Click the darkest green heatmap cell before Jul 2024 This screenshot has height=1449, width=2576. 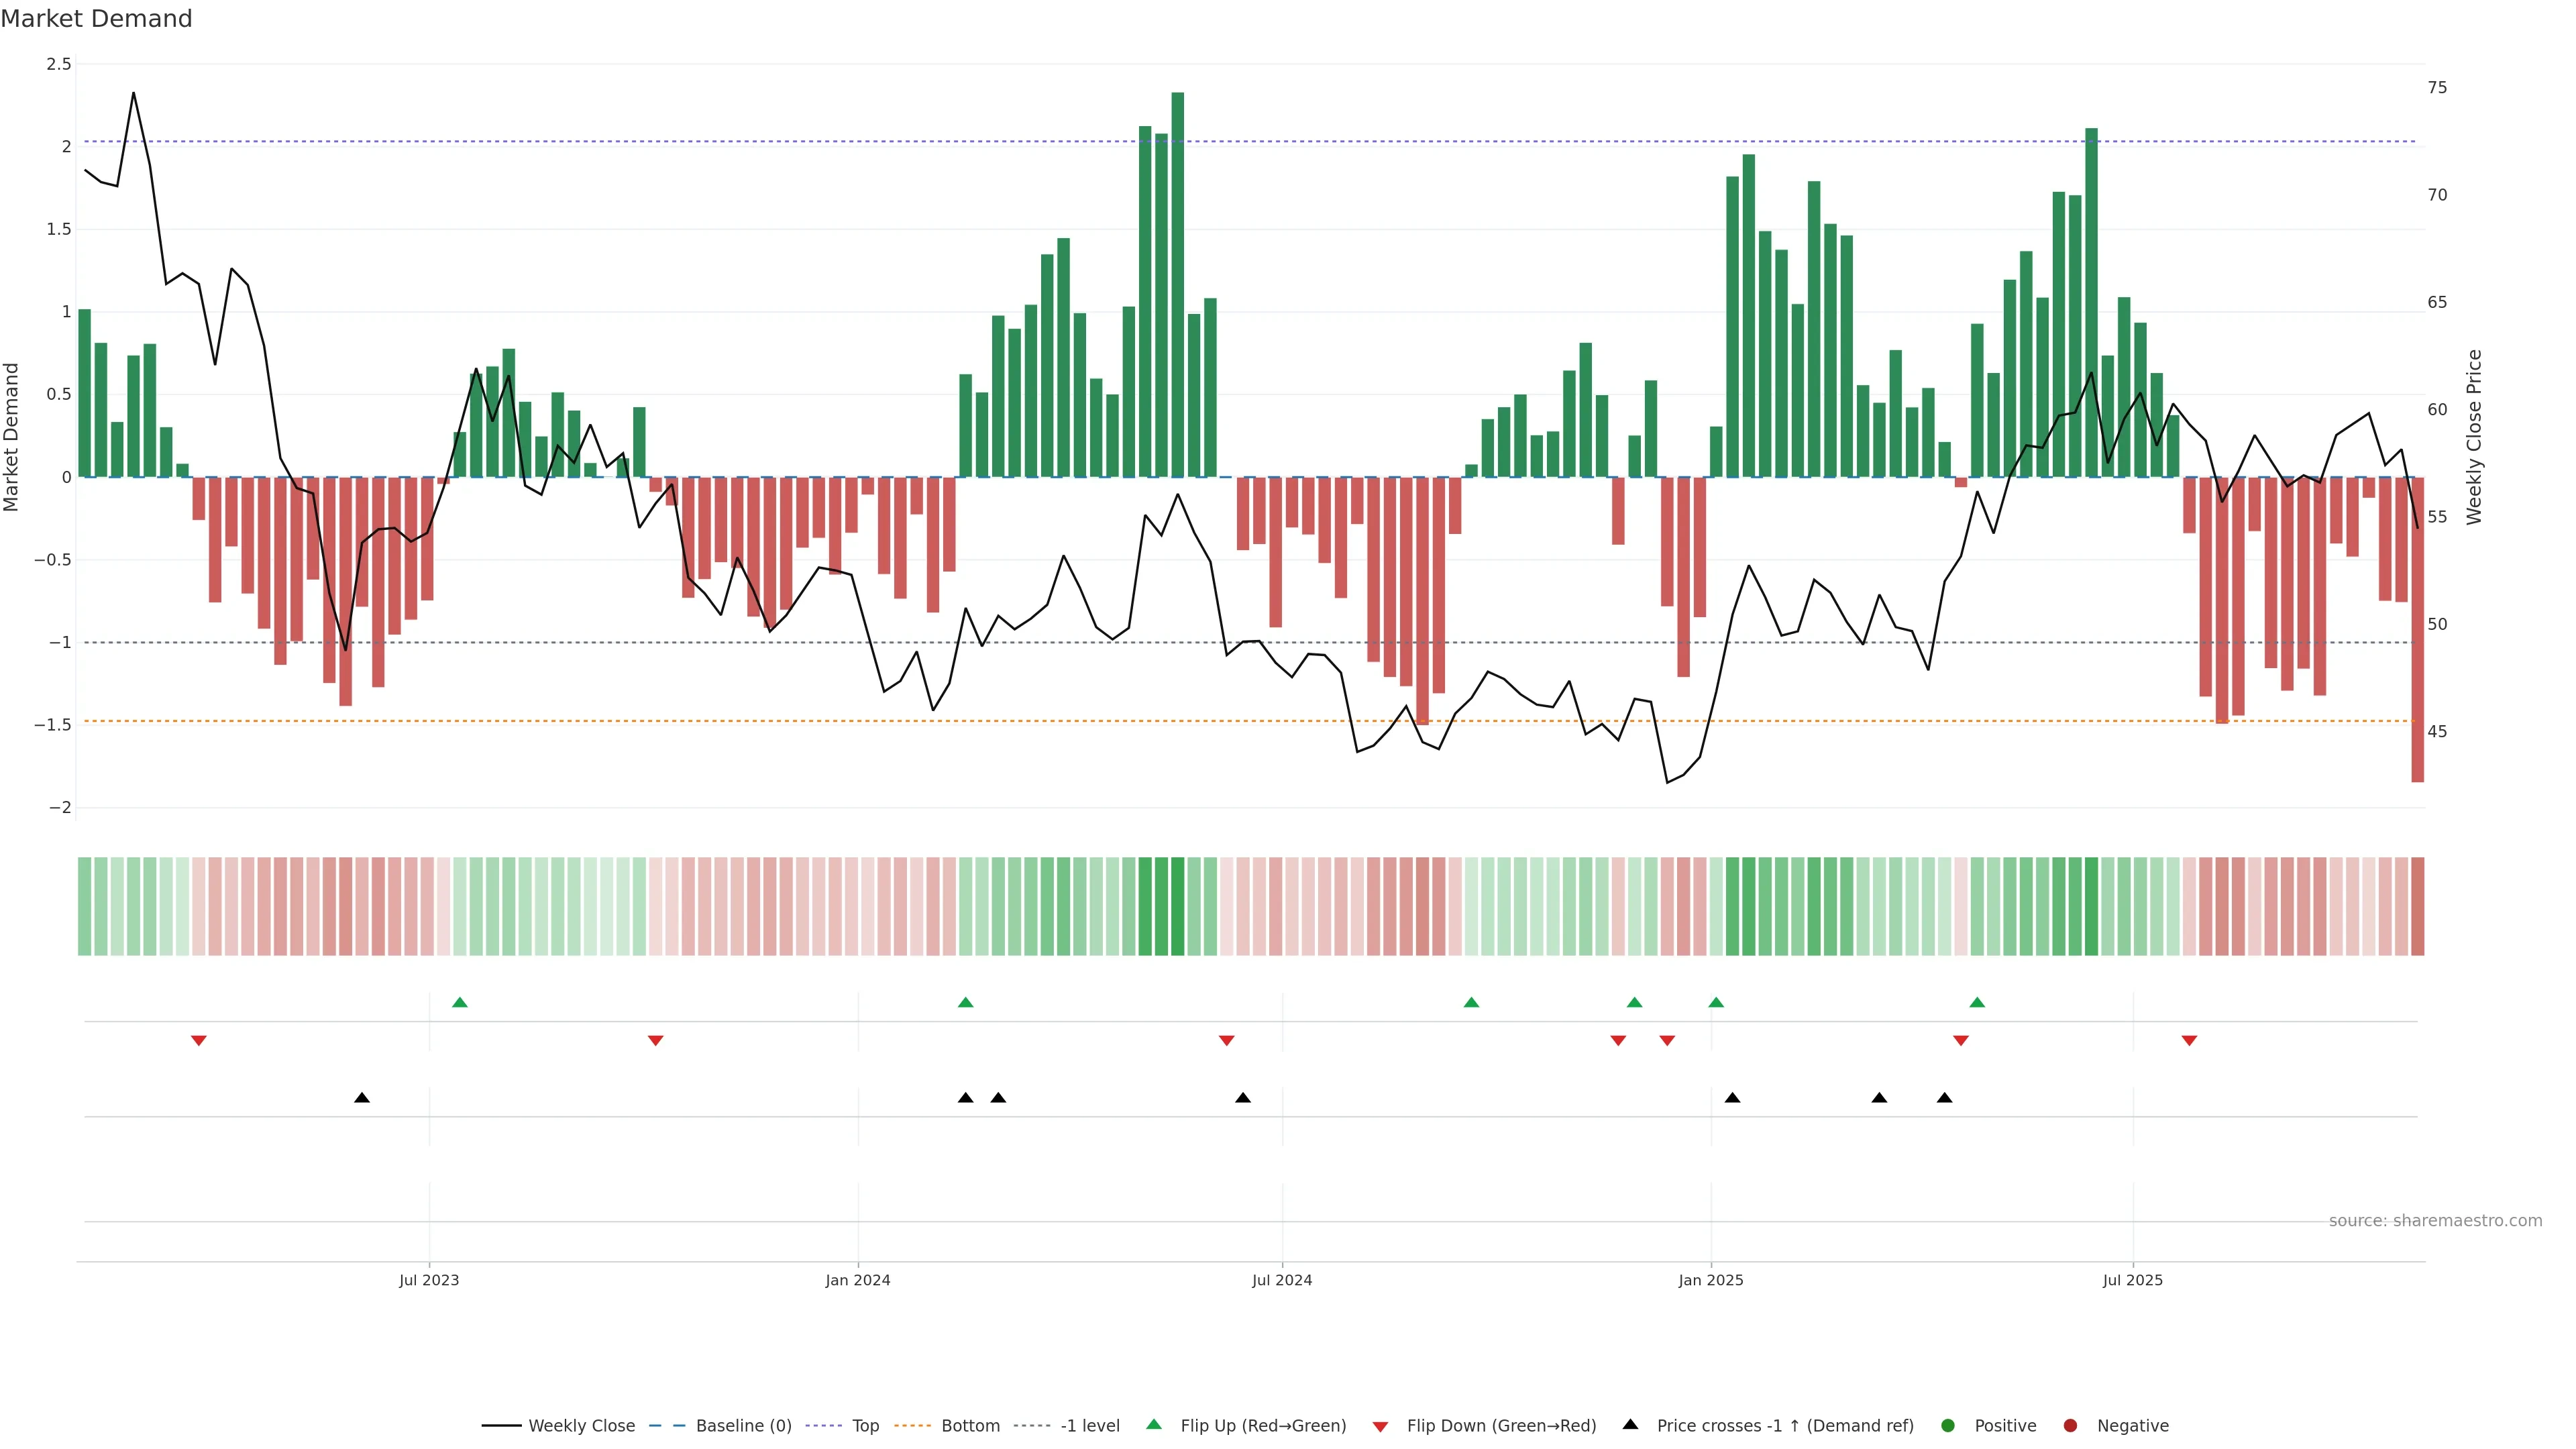1177,906
